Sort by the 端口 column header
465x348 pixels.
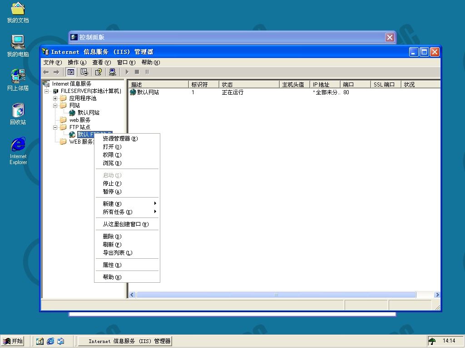click(x=355, y=85)
